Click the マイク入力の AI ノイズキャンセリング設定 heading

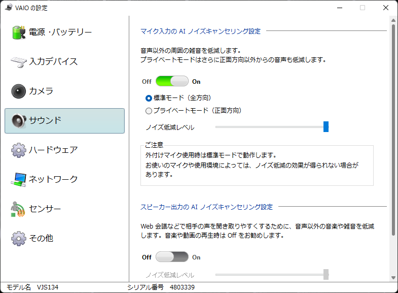pos(201,31)
